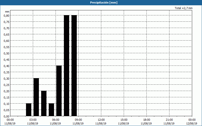The image size is (202, 126).
Task: Click the 03:00 x-axis time label
Action: [x=33, y=120]
